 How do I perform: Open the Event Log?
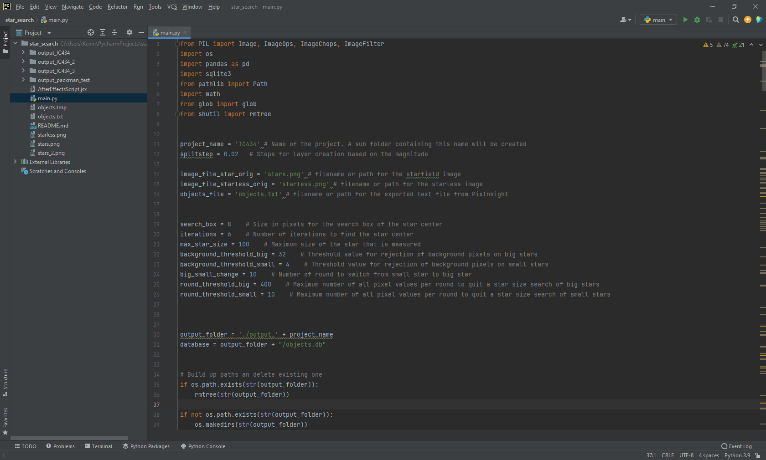tap(736, 446)
